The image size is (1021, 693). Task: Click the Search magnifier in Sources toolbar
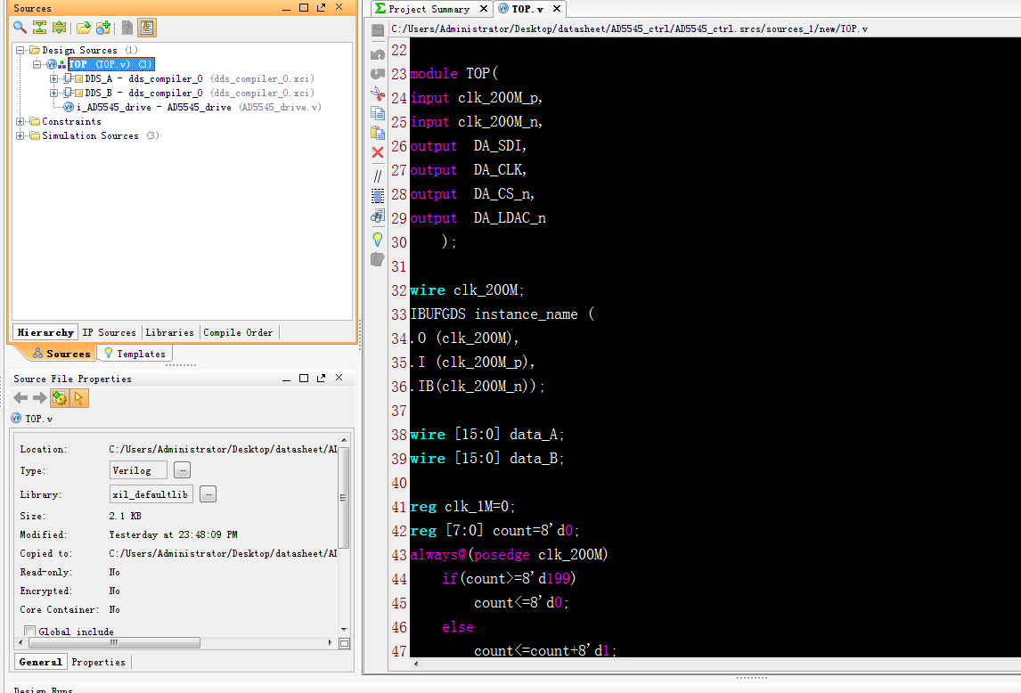[20, 28]
